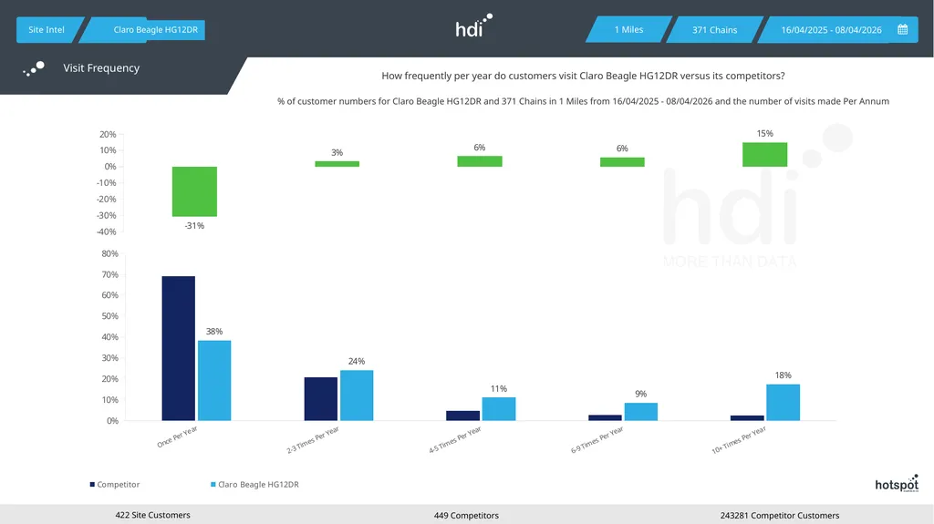Open the 371 Chains filter
Viewport: 934px width, 524px height.
coord(714,30)
